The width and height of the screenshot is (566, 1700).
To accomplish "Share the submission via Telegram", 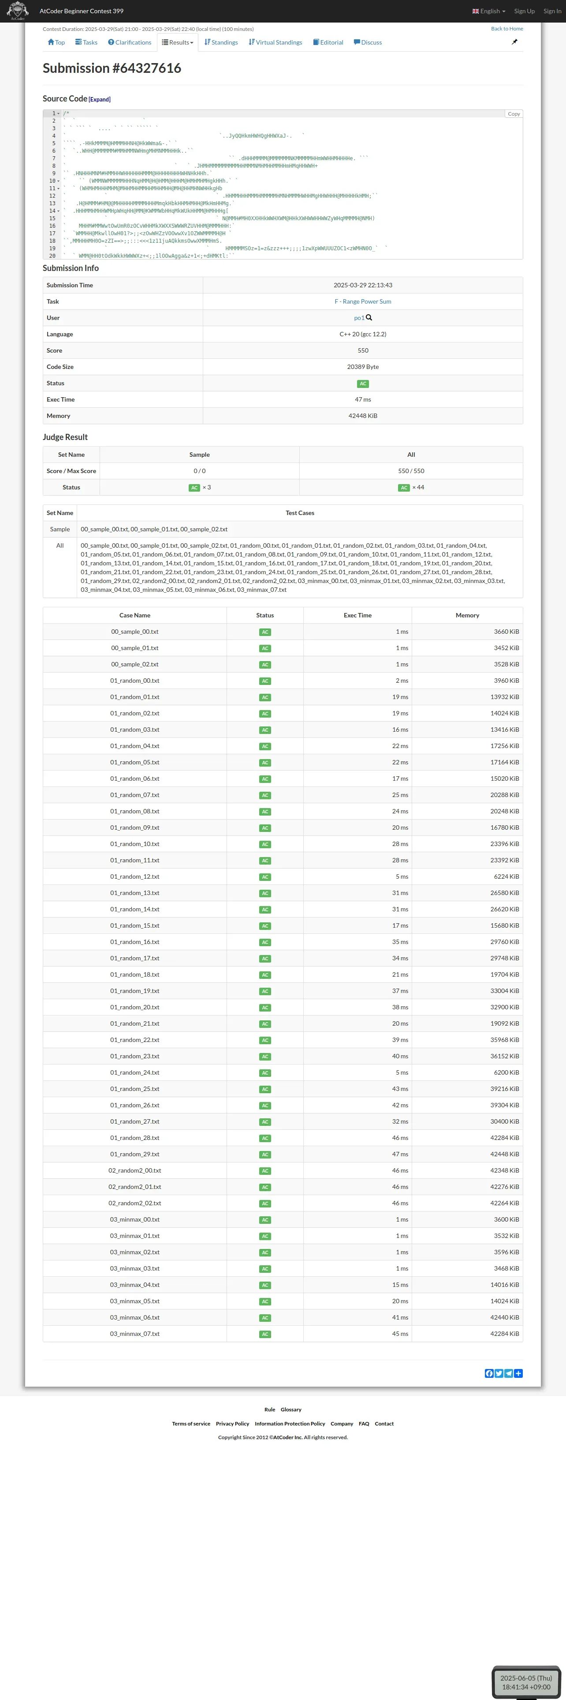I will click(509, 1373).
